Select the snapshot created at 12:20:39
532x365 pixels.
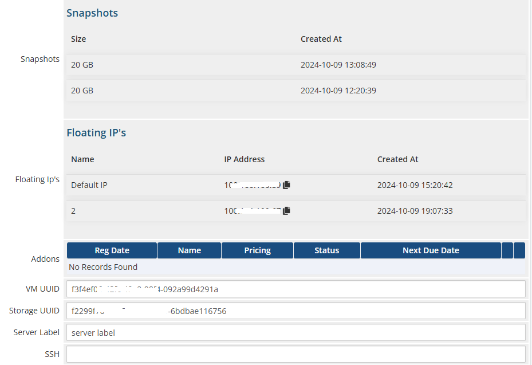[338, 91]
